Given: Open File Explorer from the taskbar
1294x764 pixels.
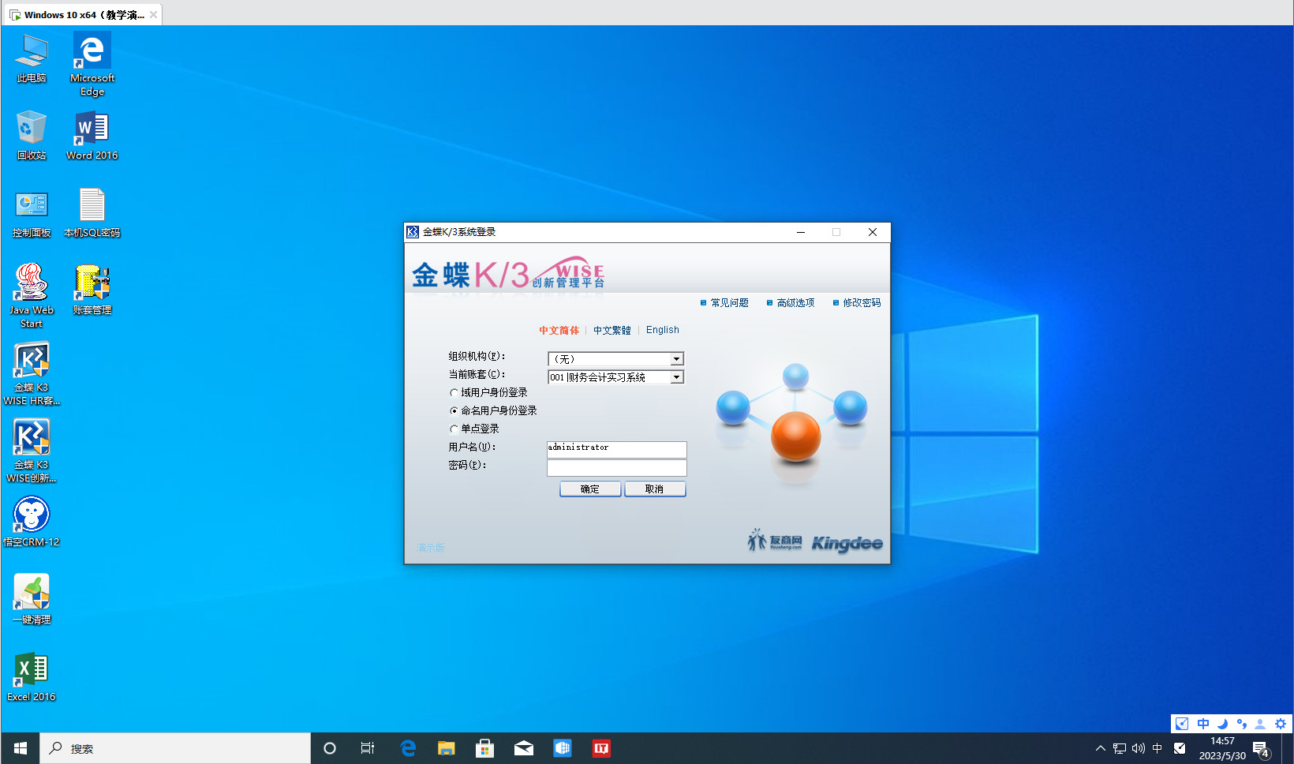Looking at the screenshot, I should 447,748.
